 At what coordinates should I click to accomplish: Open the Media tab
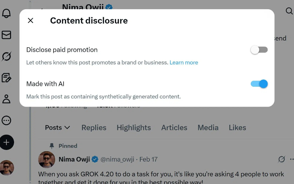[208, 128]
